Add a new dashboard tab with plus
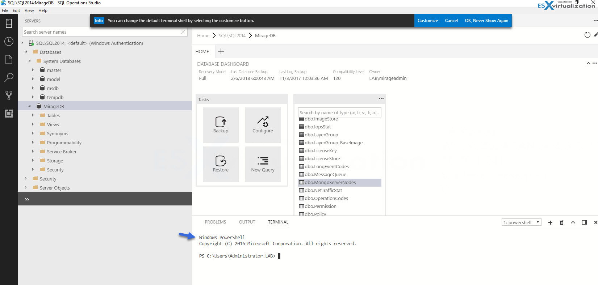Image resolution: width=598 pixels, height=285 pixels. 221,51
